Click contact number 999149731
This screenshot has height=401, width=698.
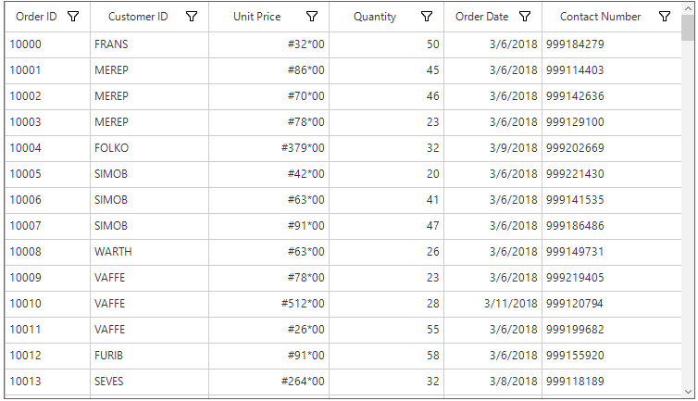point(612,252)
